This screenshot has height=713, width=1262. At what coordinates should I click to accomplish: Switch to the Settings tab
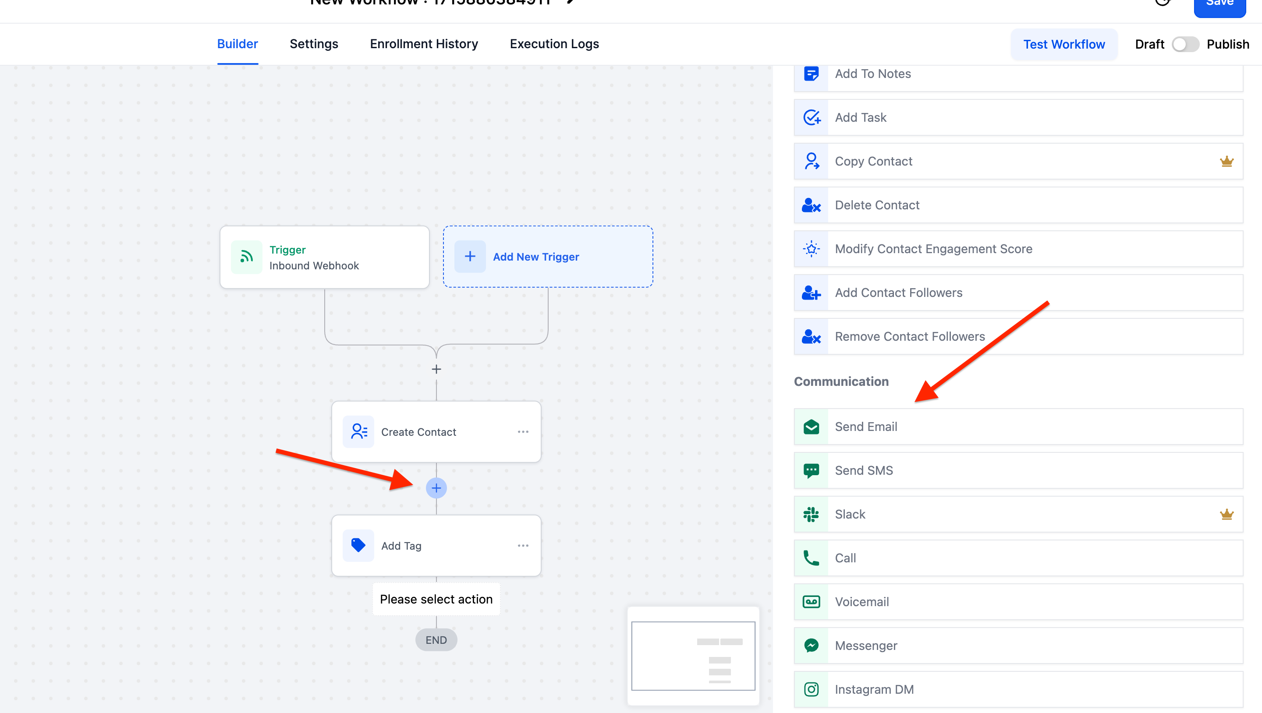[x=314, y=44]
